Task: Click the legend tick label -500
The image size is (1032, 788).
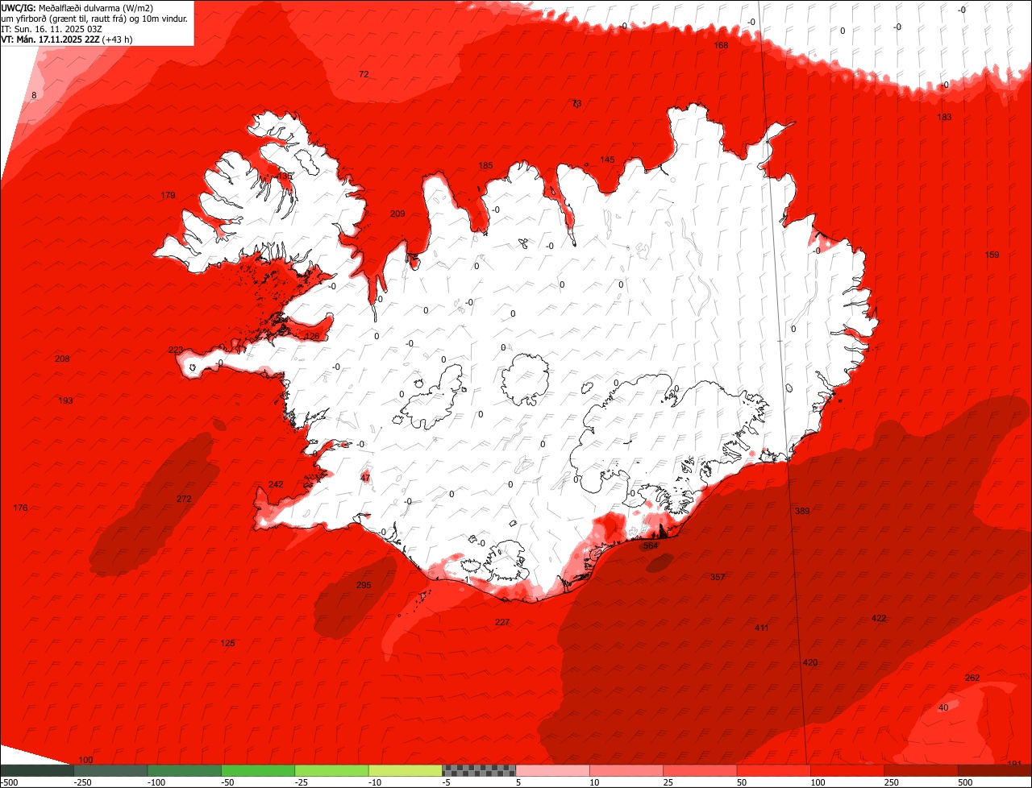Action: tap(9, 782)
